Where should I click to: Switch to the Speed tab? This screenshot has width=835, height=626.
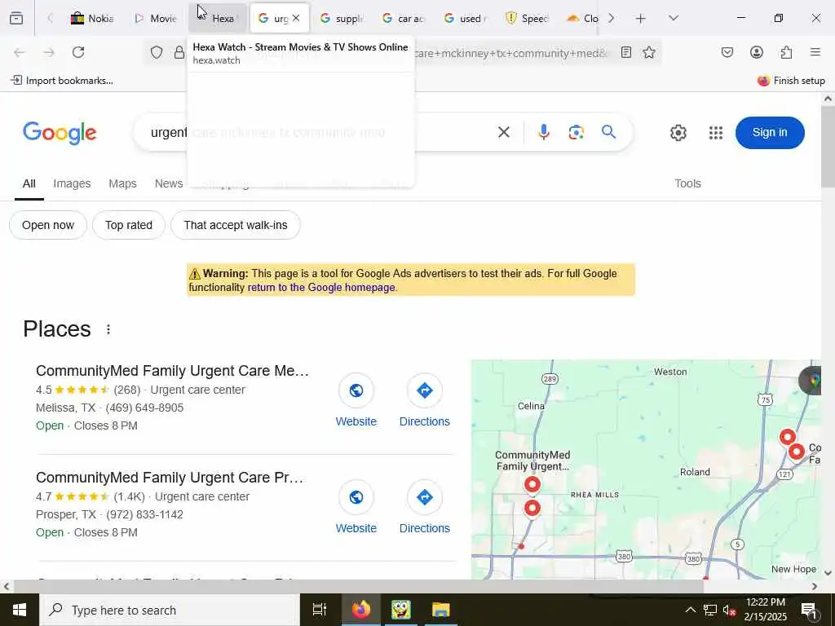click(x=528, y=18)
